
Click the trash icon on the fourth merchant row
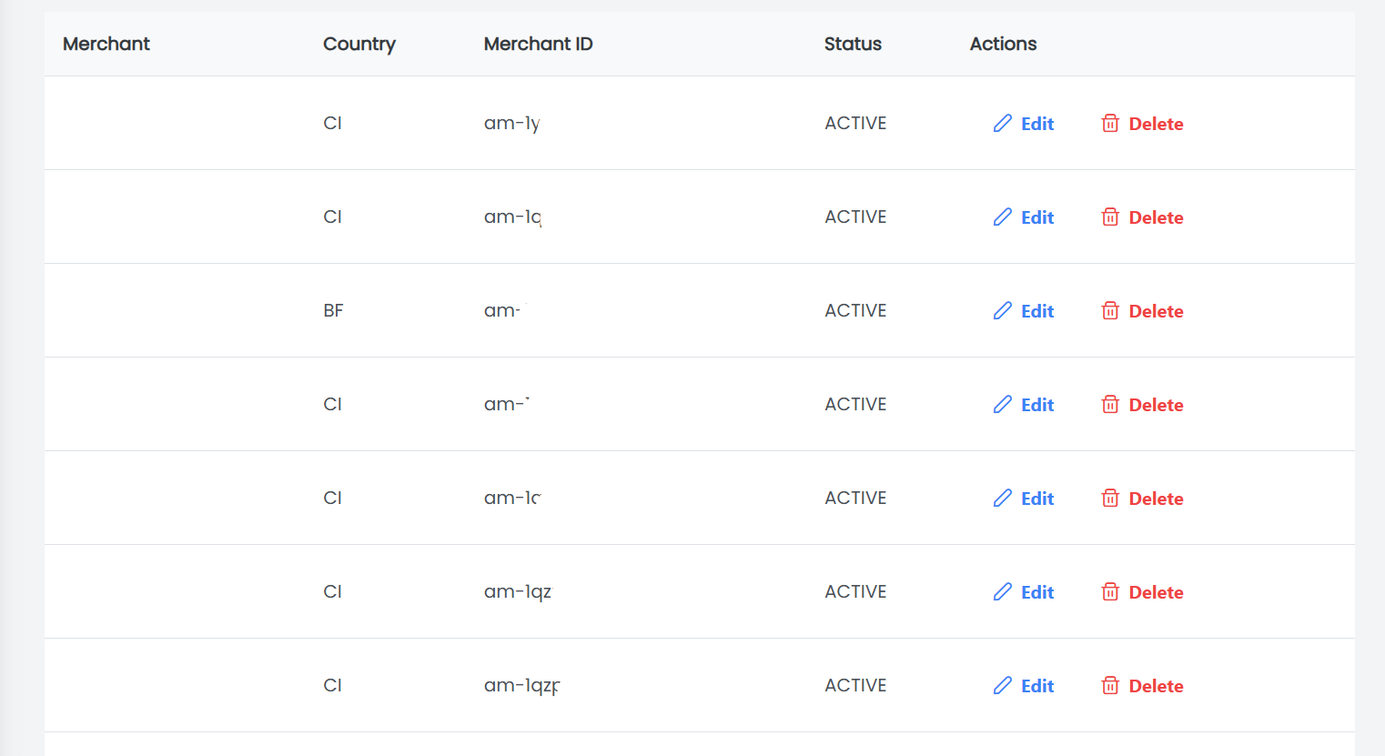pos(1110,404)
